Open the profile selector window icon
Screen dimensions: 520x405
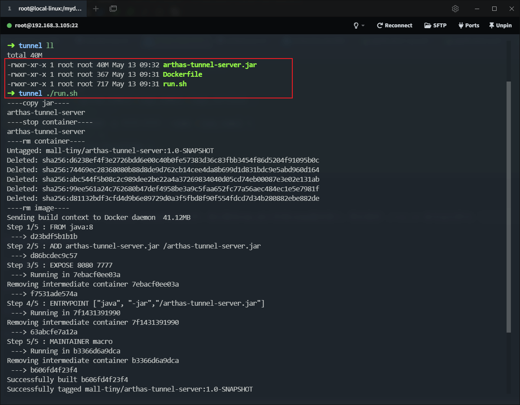pyautogui.click(x=113, y=9)
